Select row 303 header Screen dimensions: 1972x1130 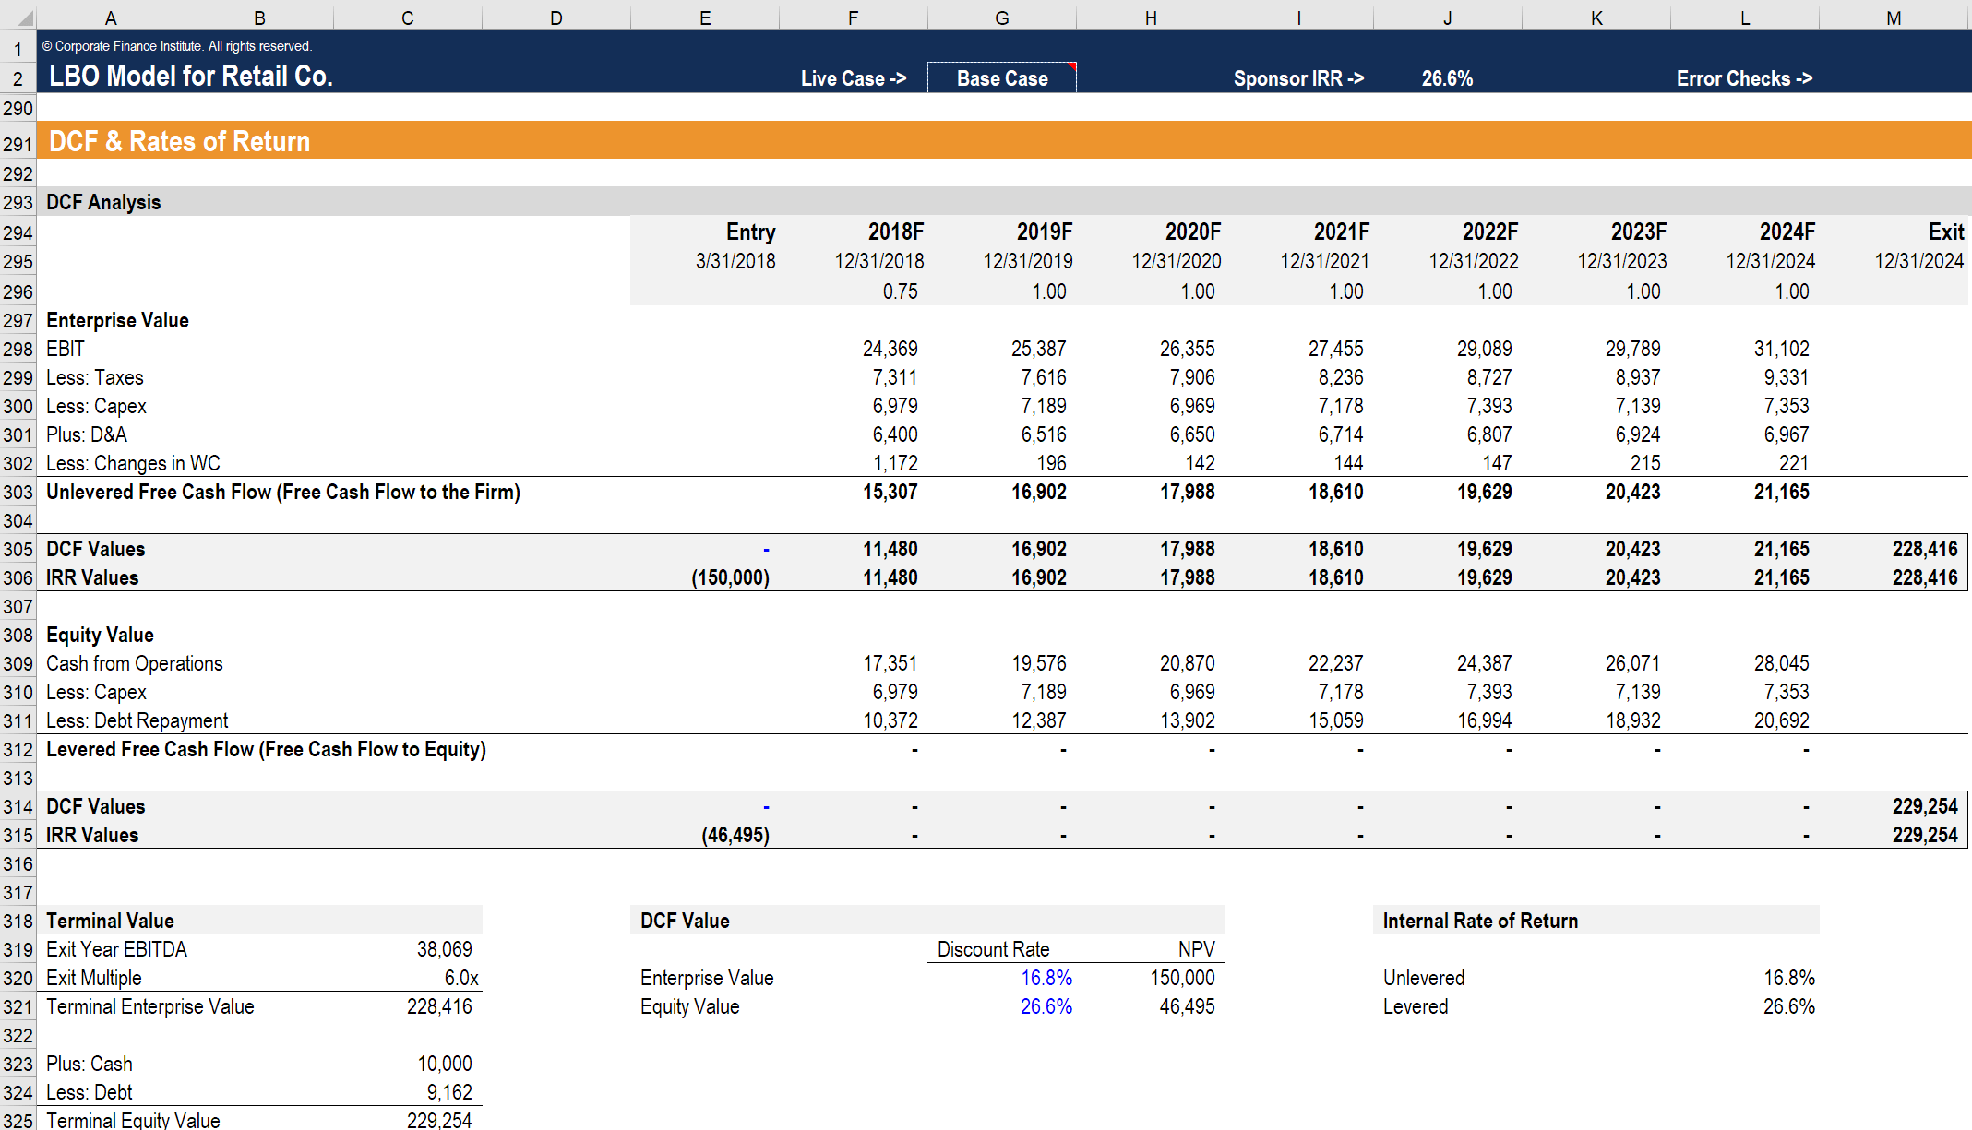tap(18, 492)
